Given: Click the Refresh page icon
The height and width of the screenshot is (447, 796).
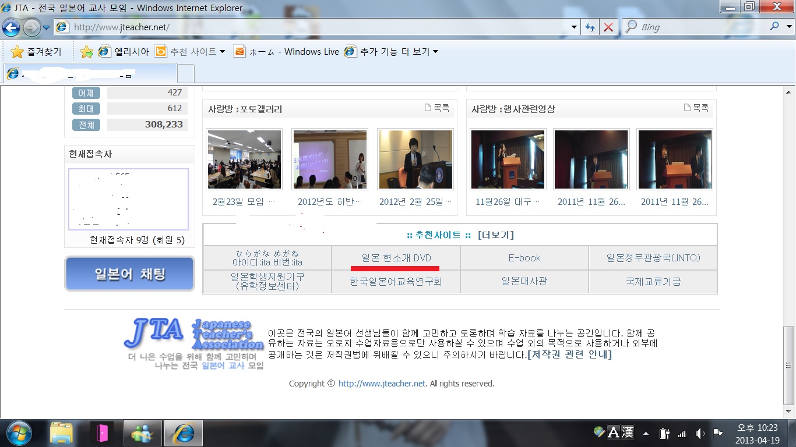Looking at the screenshot, I should [x=590, y=27].
